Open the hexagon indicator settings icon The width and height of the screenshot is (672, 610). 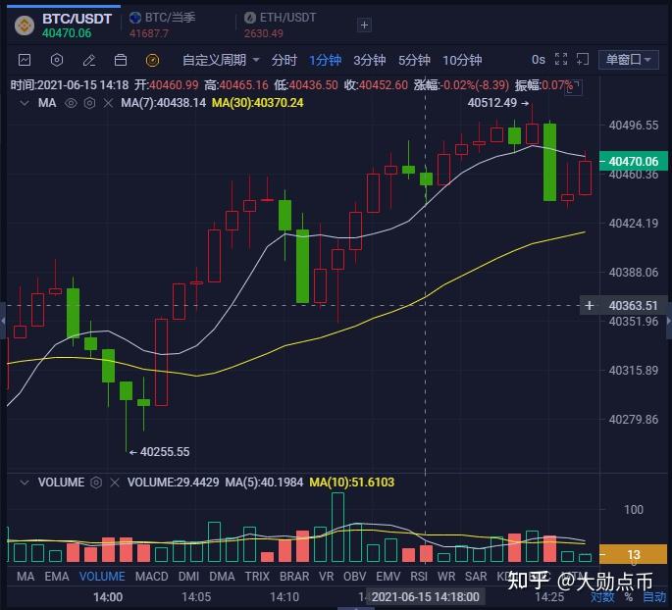click(57, 60)
